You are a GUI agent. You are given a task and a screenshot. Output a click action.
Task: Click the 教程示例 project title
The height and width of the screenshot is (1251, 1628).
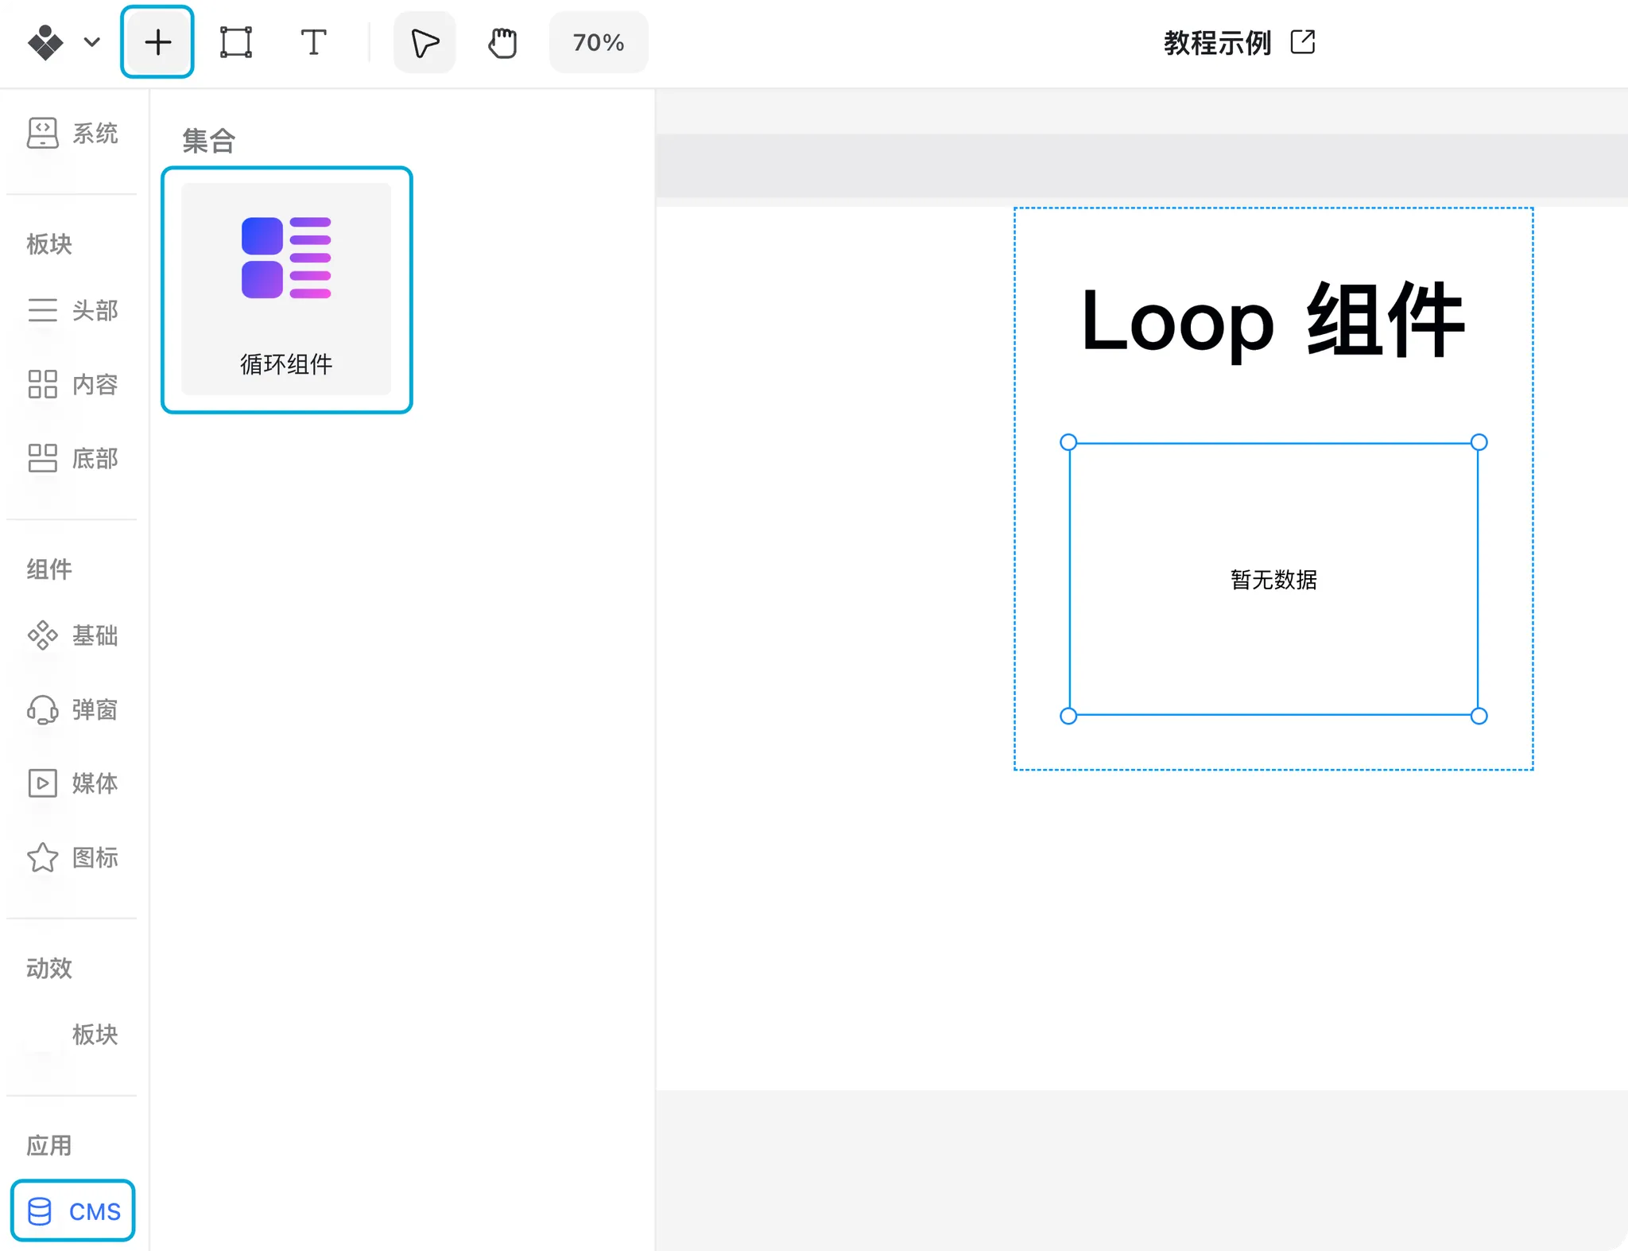tap(1217, 42)
